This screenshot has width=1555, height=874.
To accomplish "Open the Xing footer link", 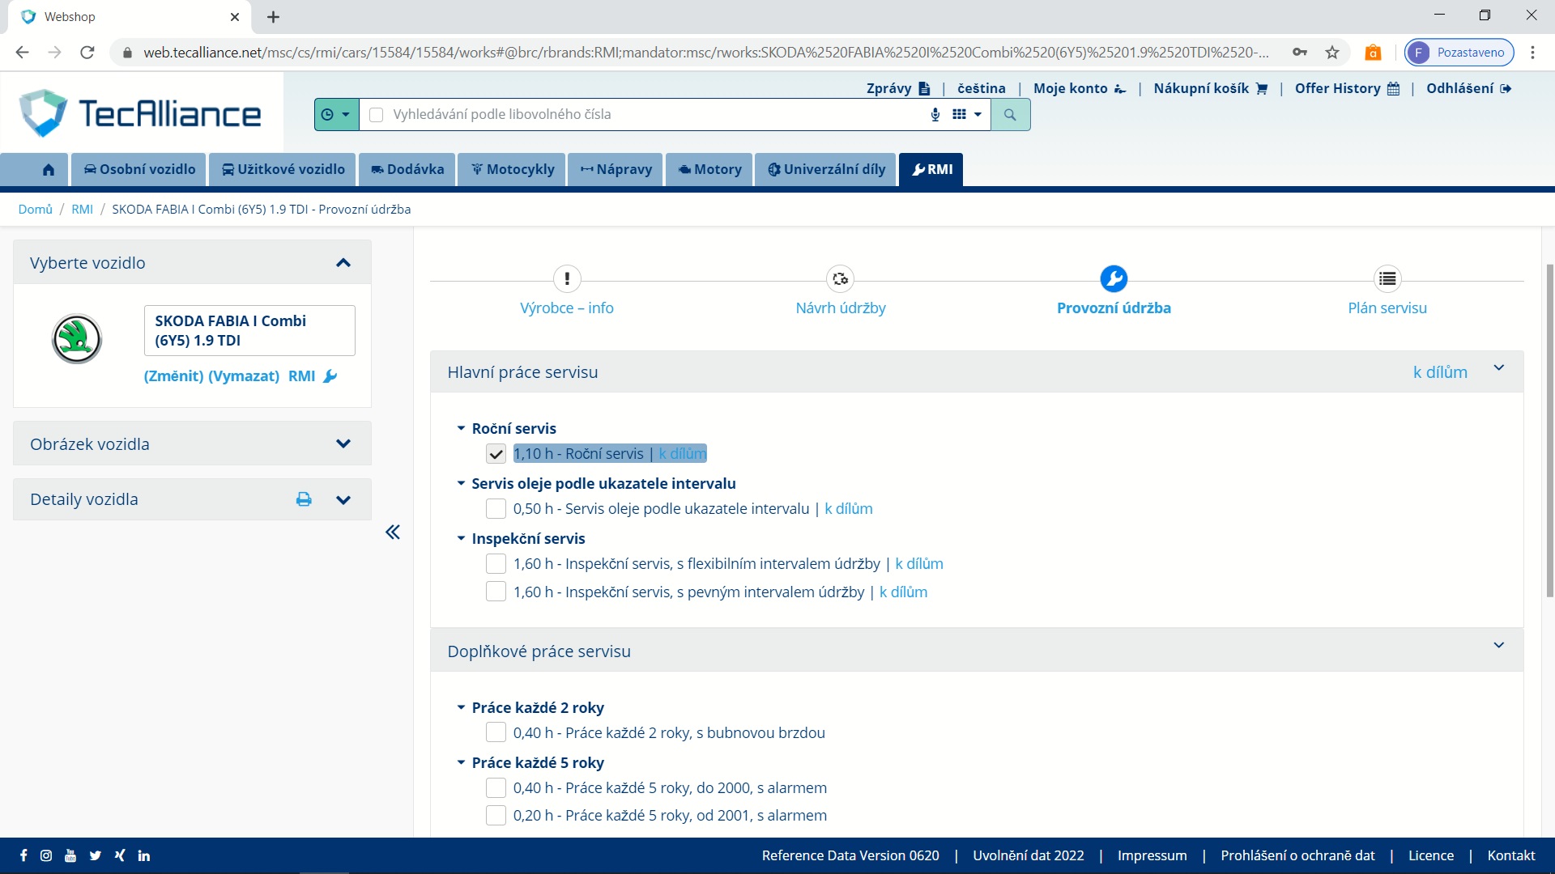I will tap(120, 855).
